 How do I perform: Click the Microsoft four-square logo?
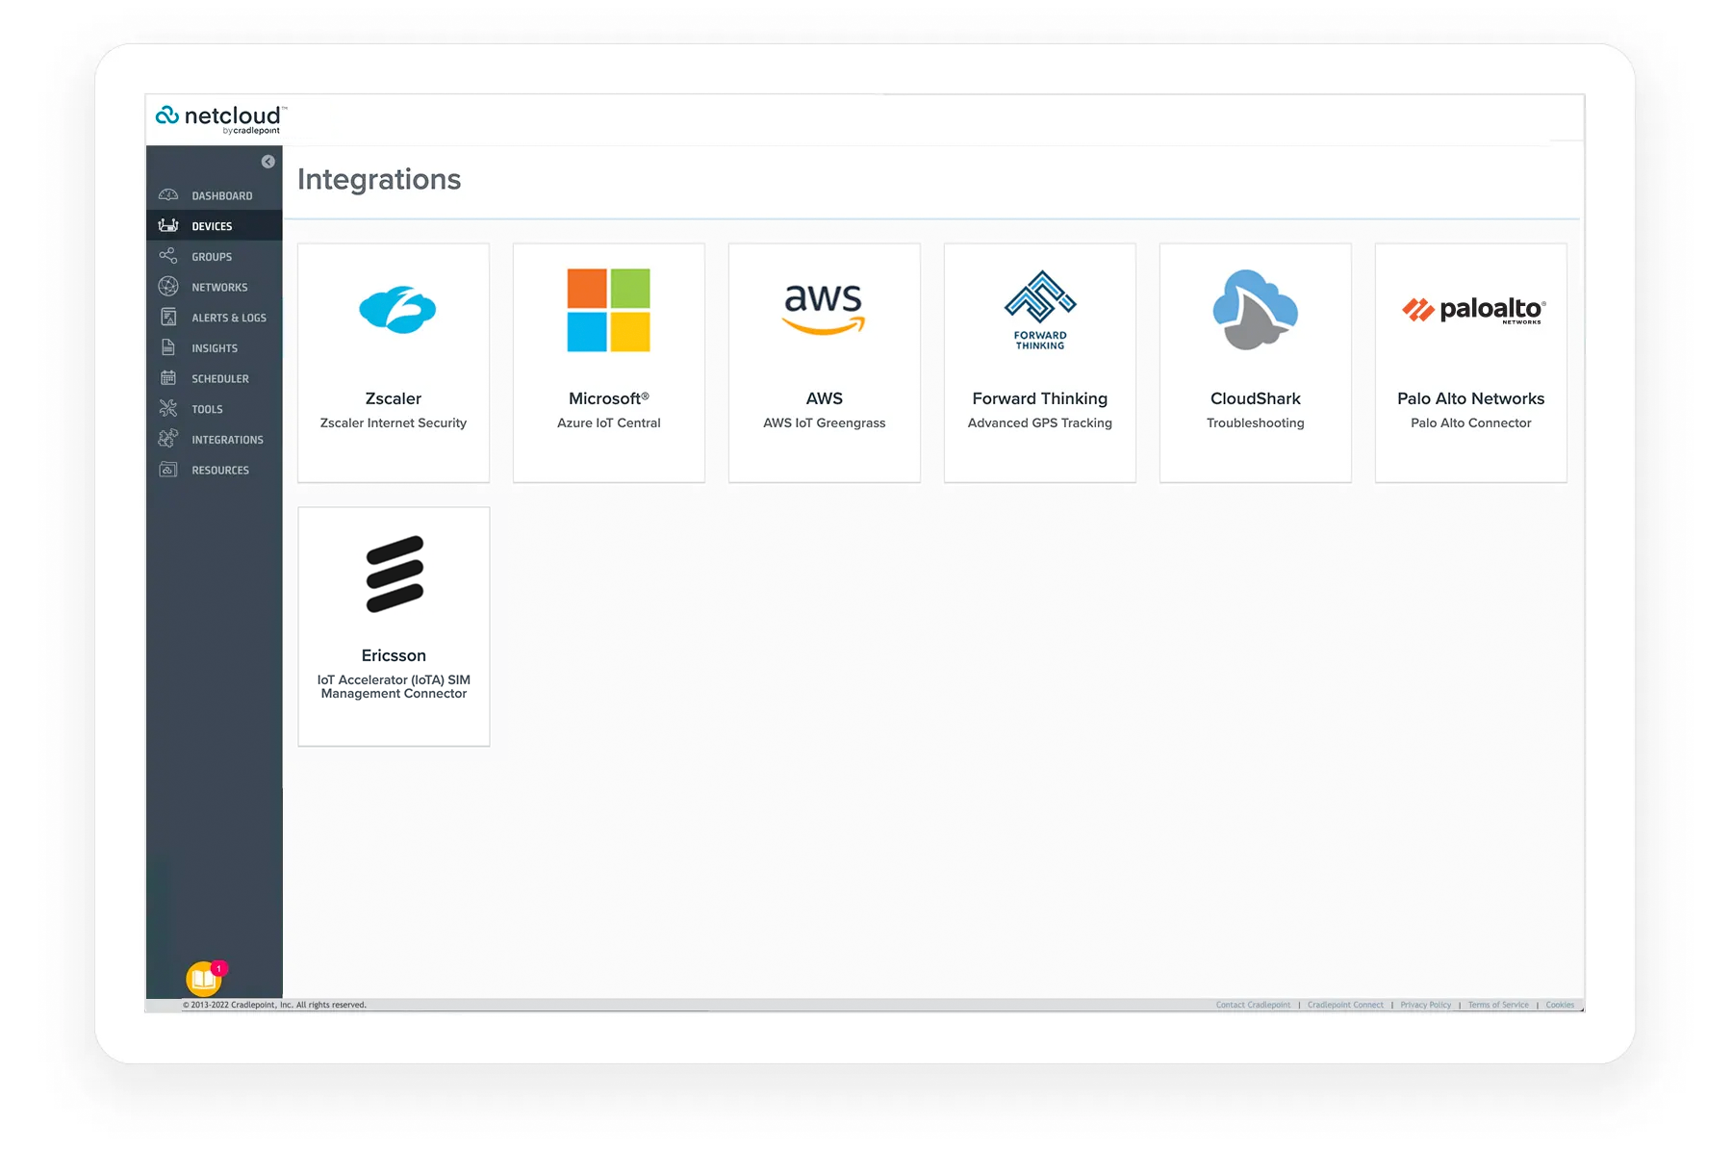609,310
